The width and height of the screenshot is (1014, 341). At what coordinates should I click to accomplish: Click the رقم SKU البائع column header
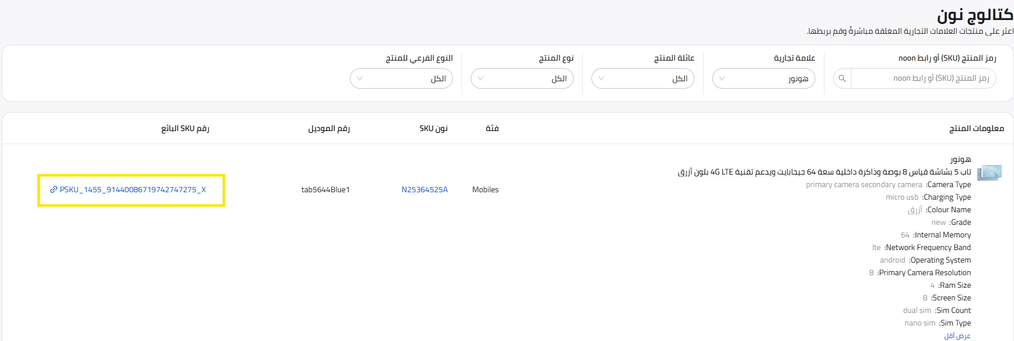tap(185, 128)
